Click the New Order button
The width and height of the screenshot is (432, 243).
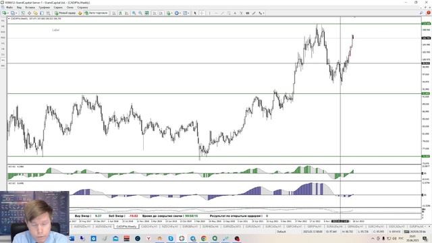[65, 13]
